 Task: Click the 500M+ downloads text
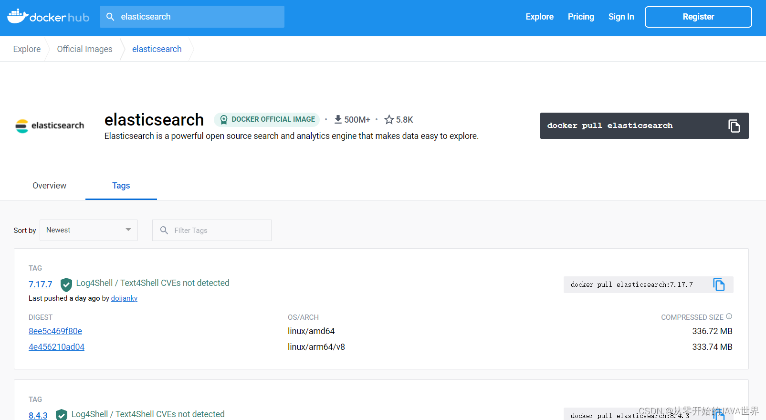357,120
